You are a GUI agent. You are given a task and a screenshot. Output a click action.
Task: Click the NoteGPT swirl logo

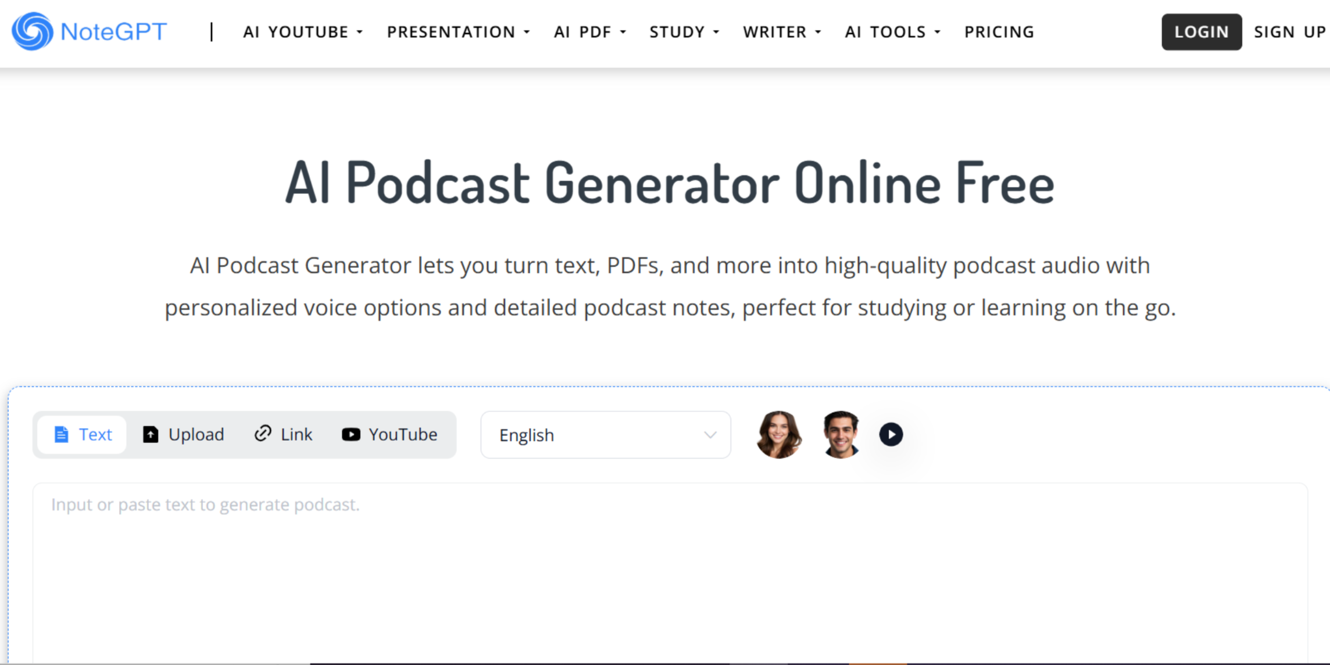point(33,31)
